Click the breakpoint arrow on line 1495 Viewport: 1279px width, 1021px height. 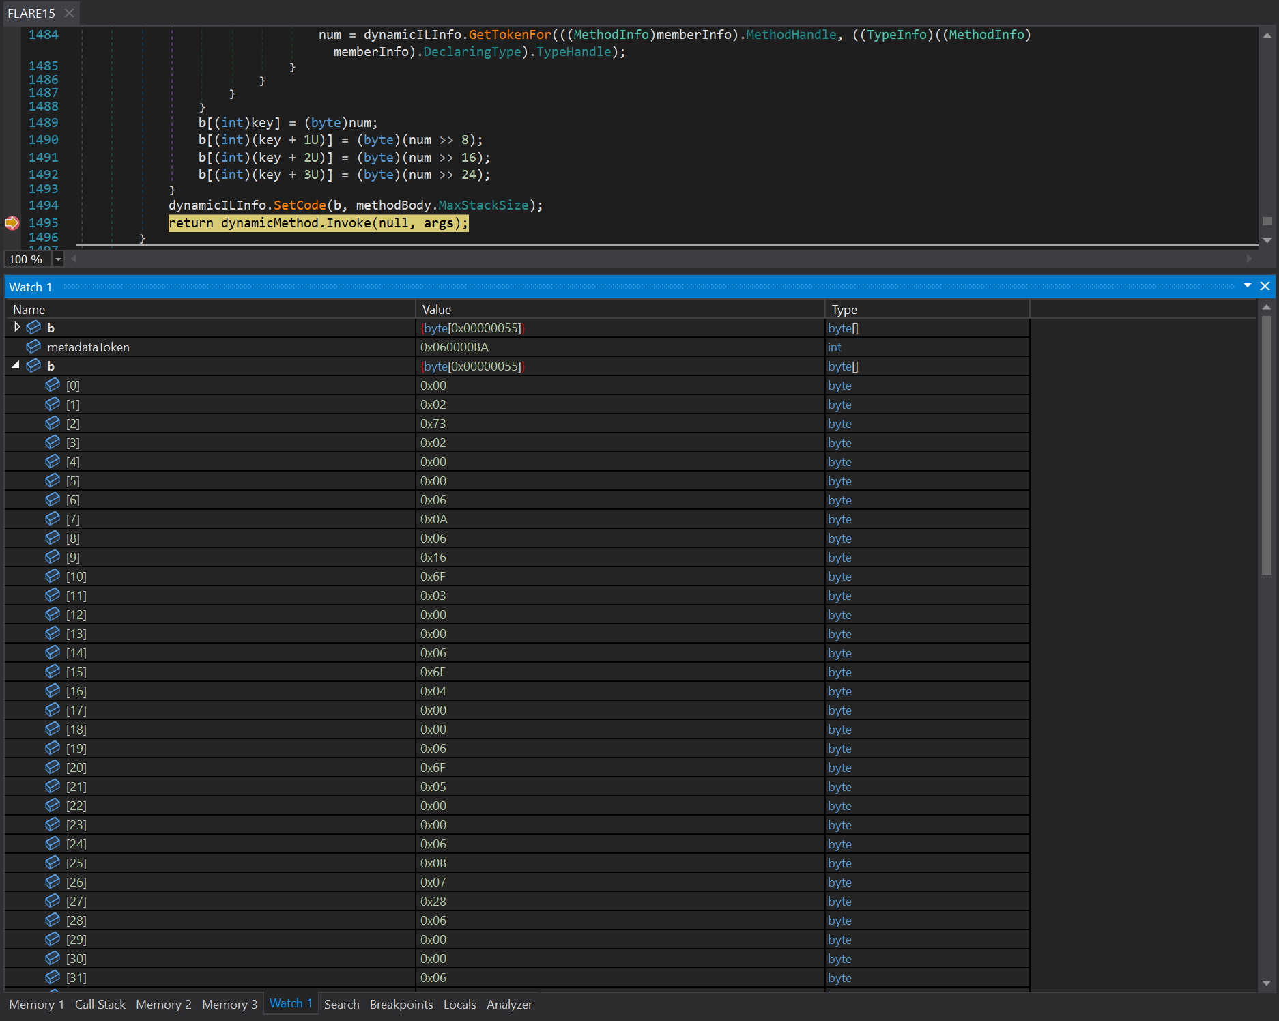tap(12, 223)
